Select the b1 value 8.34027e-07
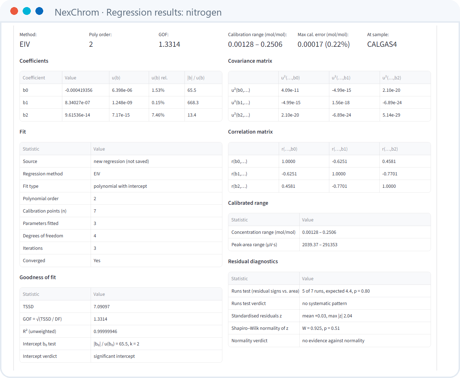460x378 pixels. (78, 103)
